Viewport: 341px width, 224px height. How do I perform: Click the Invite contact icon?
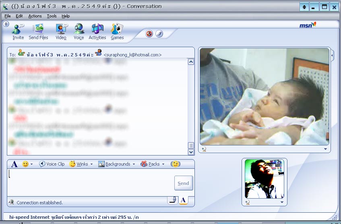pos(18,31)
